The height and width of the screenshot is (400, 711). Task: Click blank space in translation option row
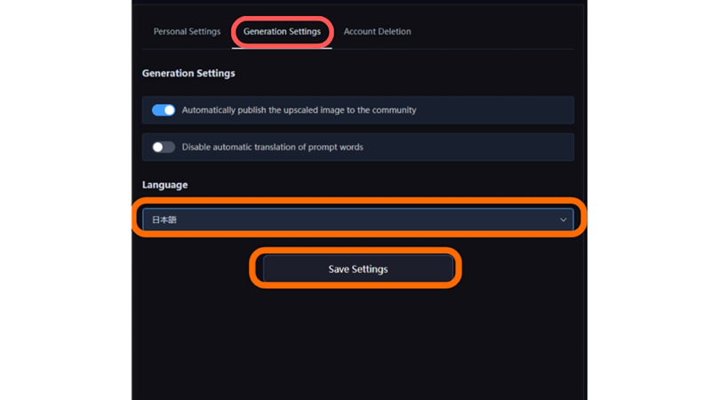point(469,147)
